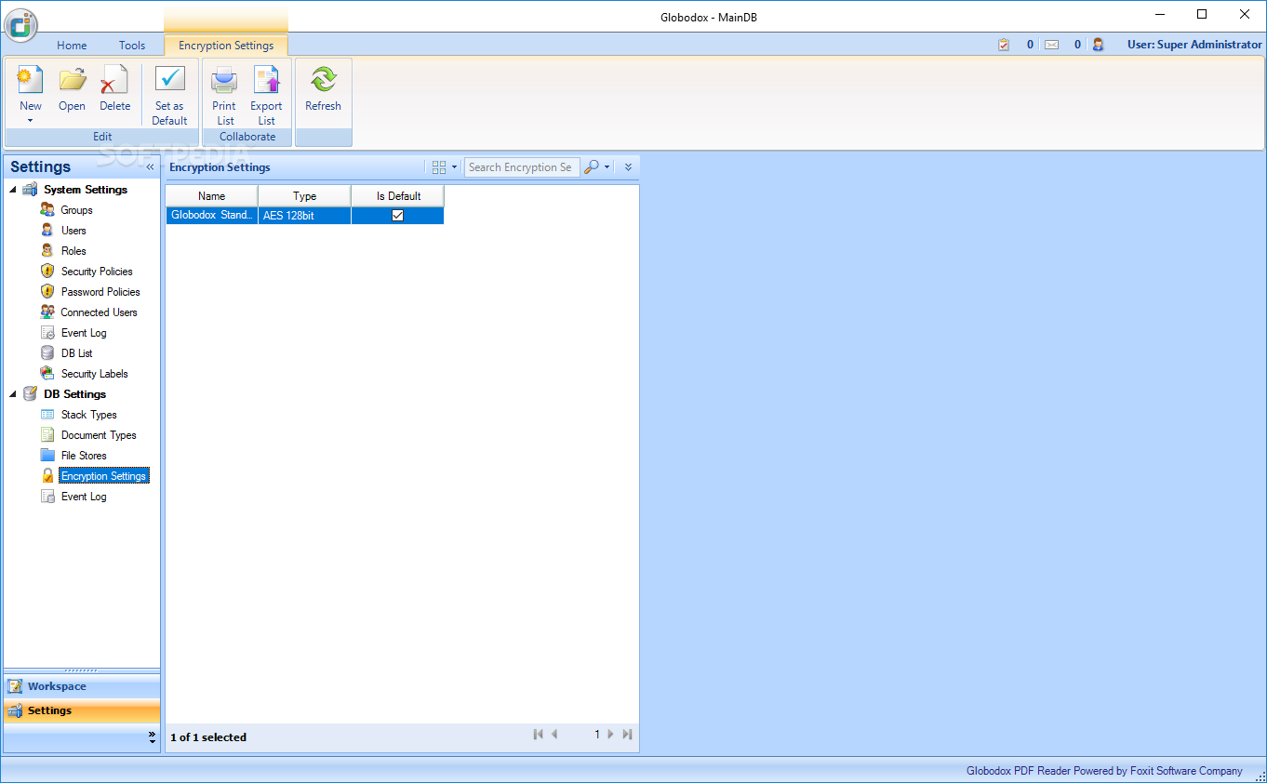The image size is (1267, 783).
Task: Open Security Labels item
Action: [x=94, y=374]
